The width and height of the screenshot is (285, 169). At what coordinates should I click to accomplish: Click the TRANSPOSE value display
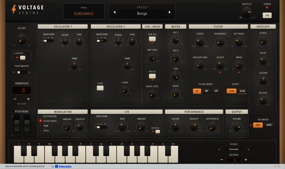(x=22, y=90)
